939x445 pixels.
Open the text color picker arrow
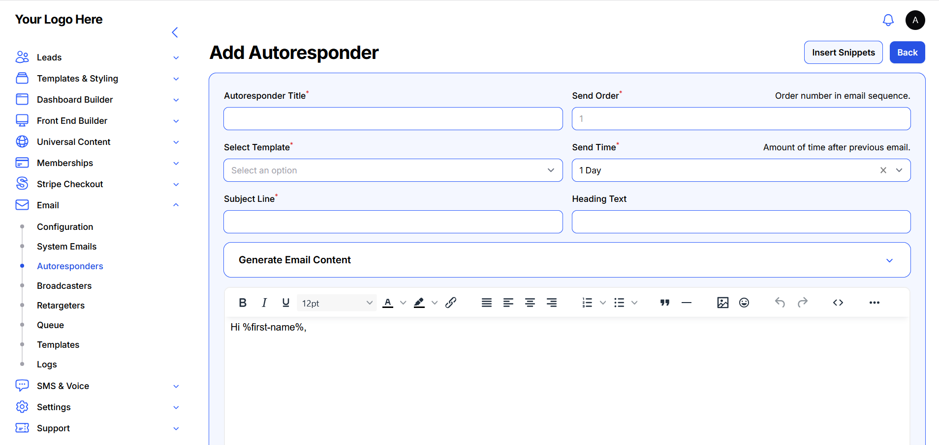point(403,303)
